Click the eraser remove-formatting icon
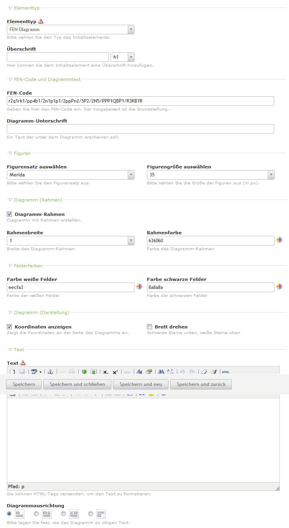Screen dimensions: 289x528 coord(204,372)
